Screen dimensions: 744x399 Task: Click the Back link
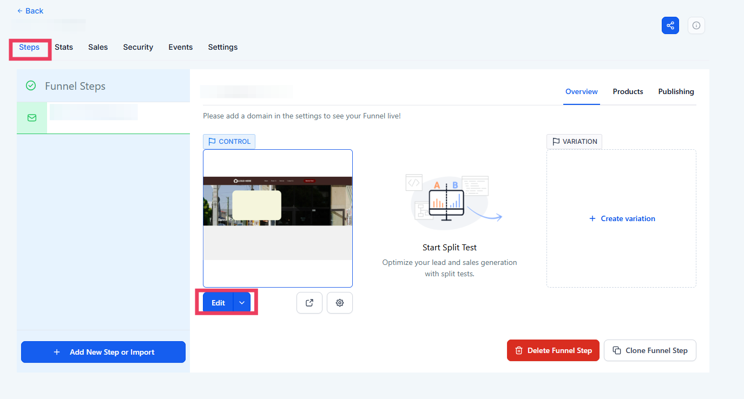pyautogui.click(x=30, y=11)
